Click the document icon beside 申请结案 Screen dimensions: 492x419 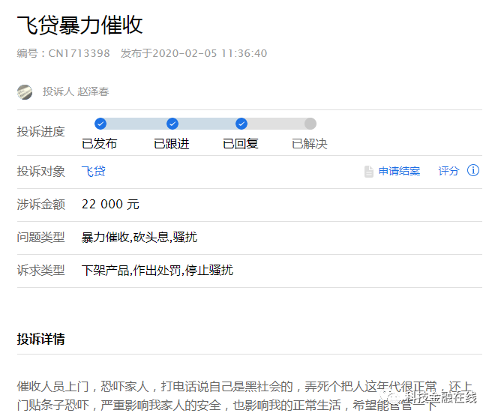369,172
